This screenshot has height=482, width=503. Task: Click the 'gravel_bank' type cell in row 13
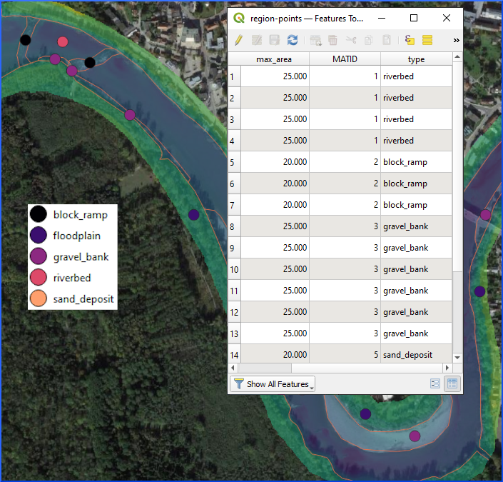tap(417, 333)
